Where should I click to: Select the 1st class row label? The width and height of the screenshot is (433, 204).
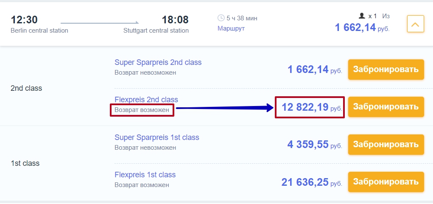[25, 163]
